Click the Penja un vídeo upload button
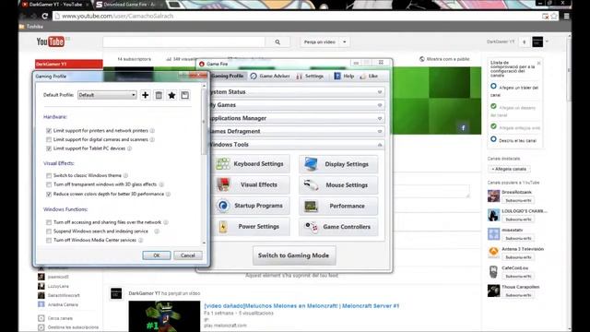 coord(320,42)
